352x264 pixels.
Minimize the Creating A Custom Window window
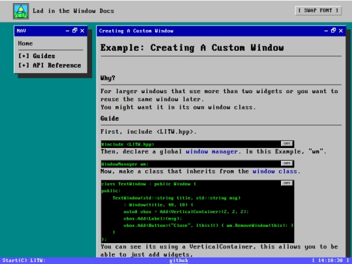coord(326,31)
